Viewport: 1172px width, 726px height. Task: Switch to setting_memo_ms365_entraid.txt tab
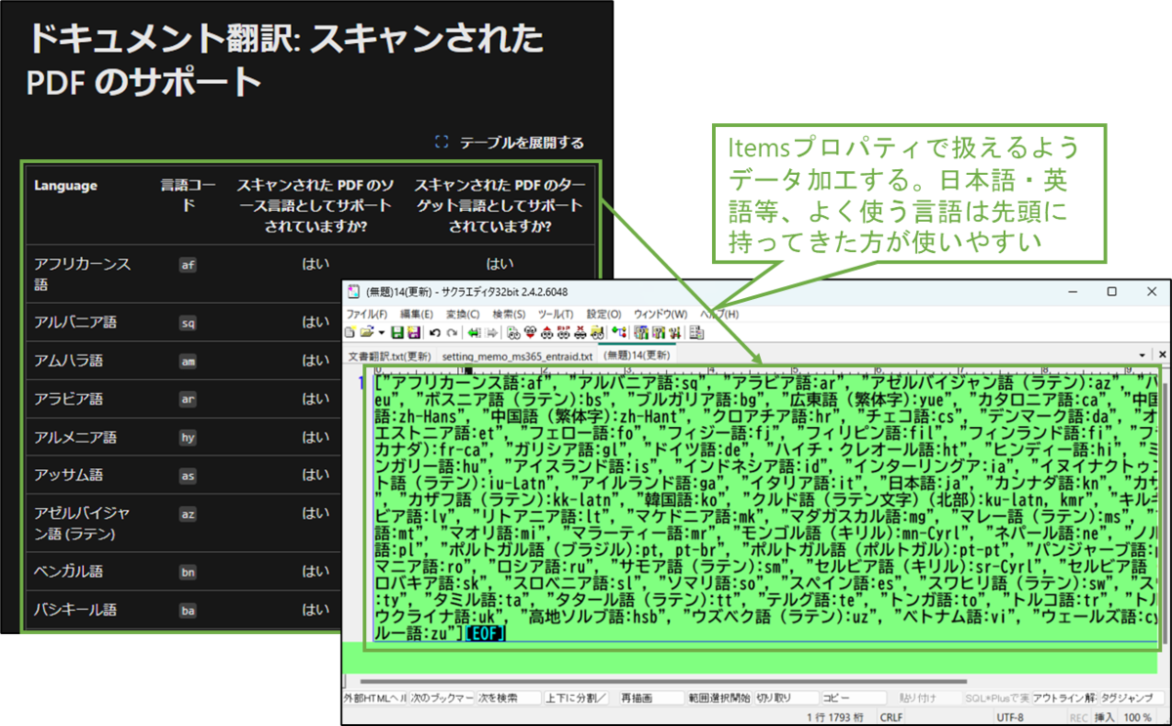point(518,356)
